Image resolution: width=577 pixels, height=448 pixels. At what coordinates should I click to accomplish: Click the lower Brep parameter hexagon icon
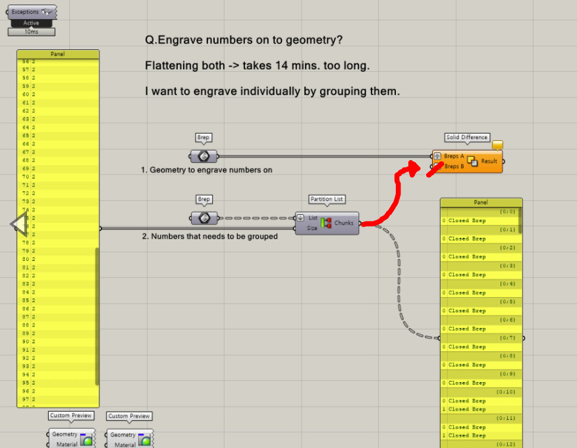204,217
